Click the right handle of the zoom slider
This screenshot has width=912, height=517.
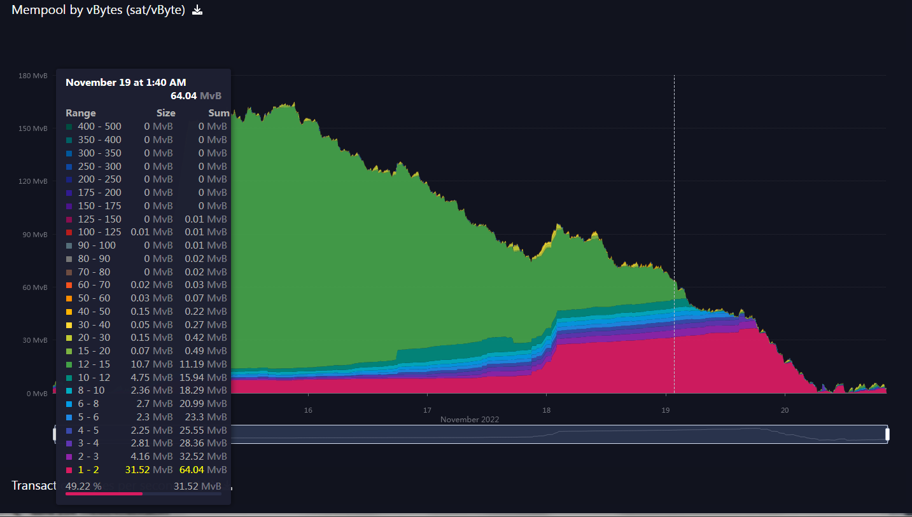[x=887, y=434]
